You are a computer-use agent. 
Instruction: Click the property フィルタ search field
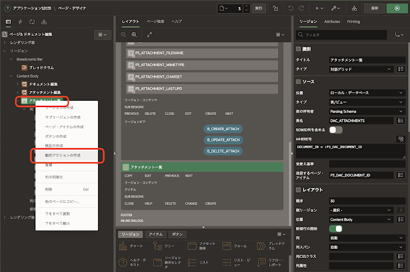click(341, 35)
